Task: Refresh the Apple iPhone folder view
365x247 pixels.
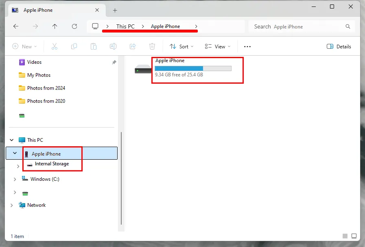Action: click(x=74, y=26)
